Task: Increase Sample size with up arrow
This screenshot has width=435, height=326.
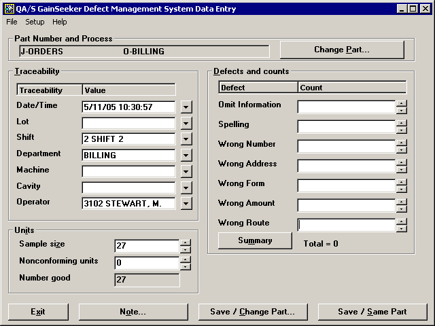Action: (185, 242)
